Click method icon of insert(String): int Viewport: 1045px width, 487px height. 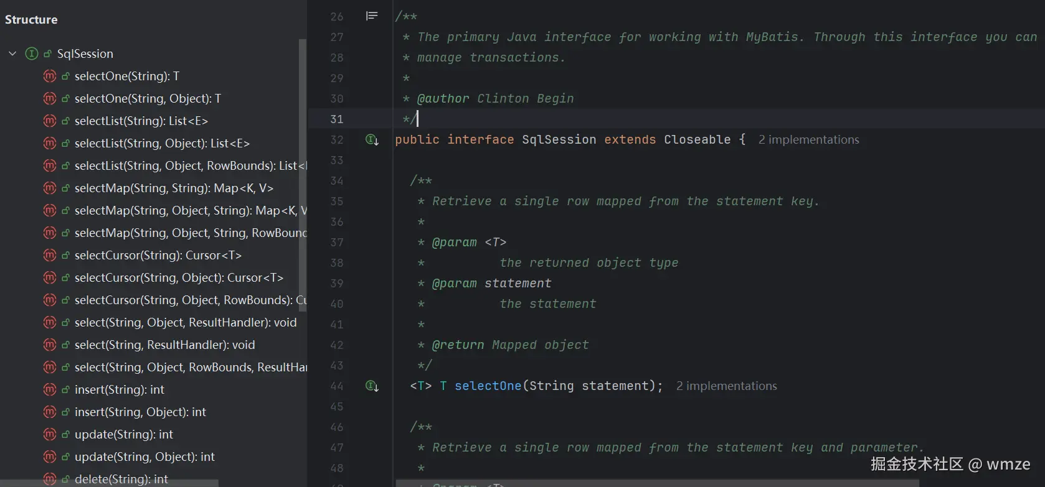[50, 389]
